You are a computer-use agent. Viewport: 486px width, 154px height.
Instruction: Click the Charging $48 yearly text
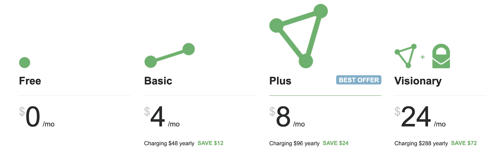point(169,143)
